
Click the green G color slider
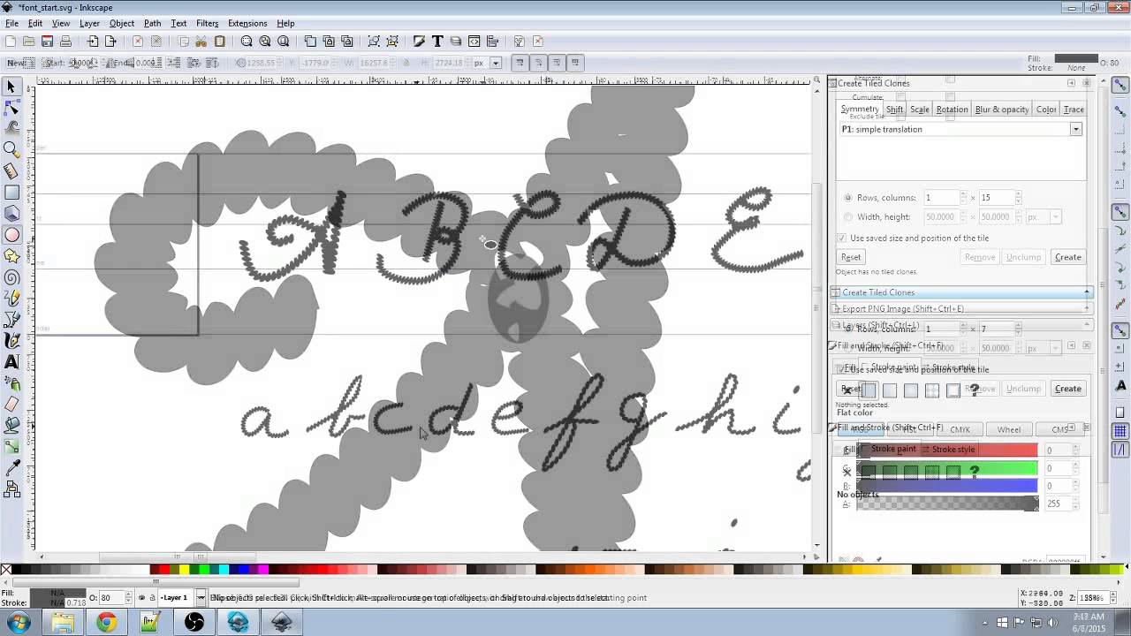pyautogui.click(x=947, y=468)
